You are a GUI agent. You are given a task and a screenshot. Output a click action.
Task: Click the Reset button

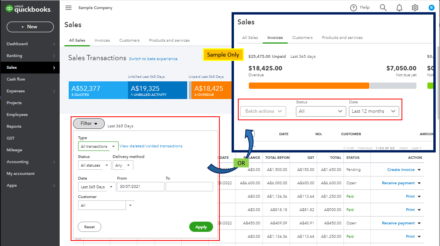click(x=89, y=227)
